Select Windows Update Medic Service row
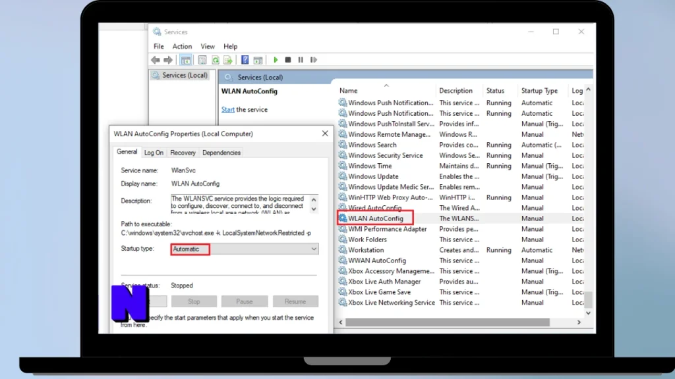 (461, 187)
